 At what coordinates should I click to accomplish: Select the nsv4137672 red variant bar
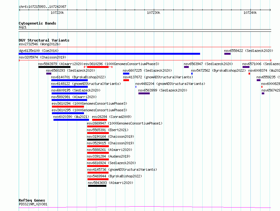(x=126, y=80)
